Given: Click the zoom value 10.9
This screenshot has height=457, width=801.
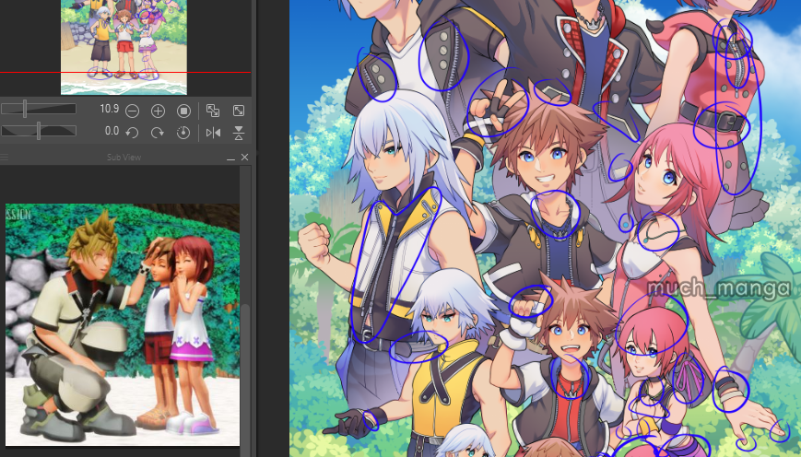Looking at the screenshot, I should pos(110,108).
